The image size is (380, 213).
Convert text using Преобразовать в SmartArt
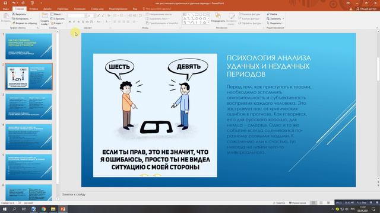[x=162, y=23]
